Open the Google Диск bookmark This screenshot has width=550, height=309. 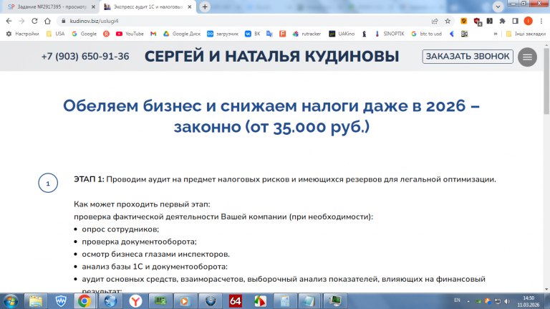(x=182, y=34)
